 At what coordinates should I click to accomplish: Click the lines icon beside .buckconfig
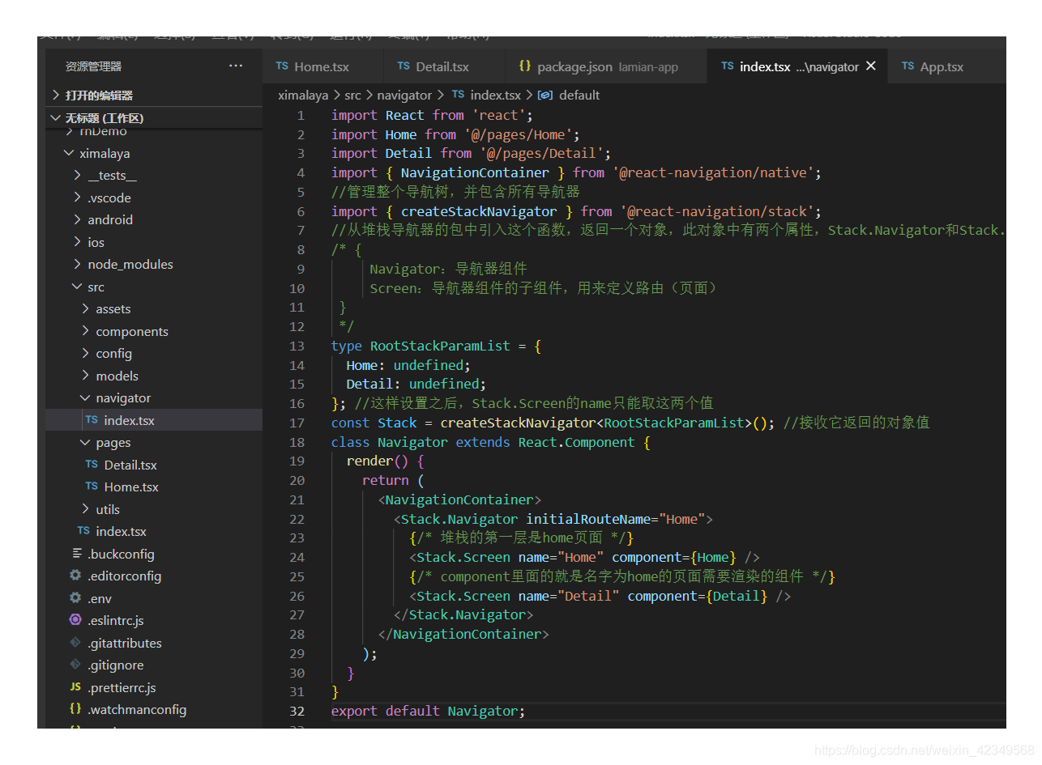(77, 554)
